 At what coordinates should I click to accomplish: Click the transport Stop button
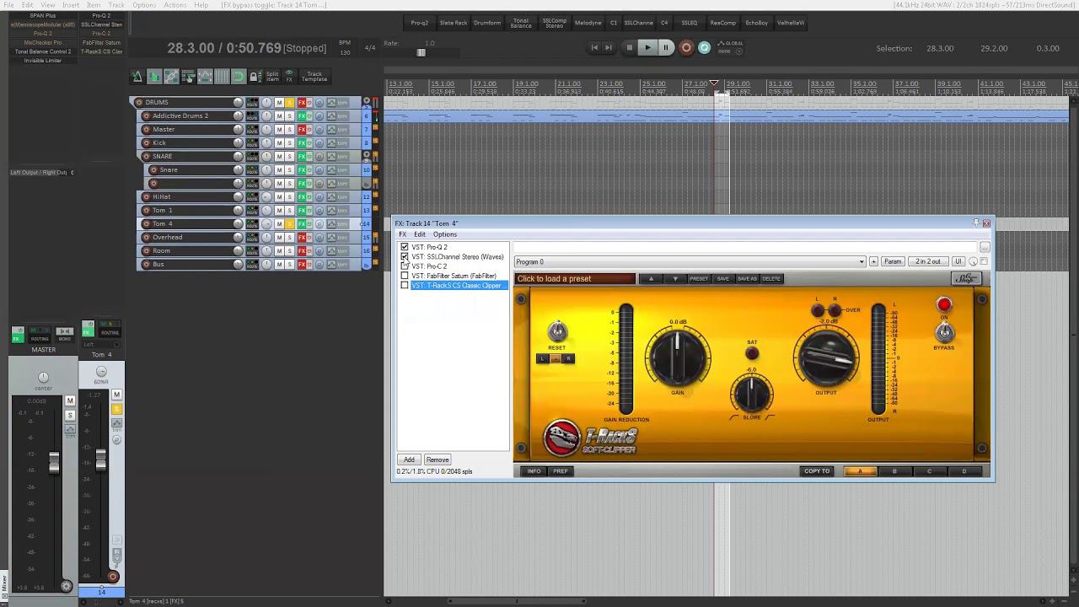629,48
